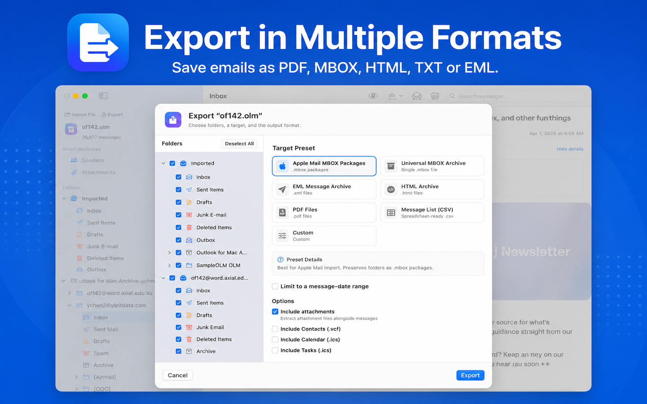Click the Junk Email folder icon in dialog

pyautogui.click(x=189, y=327)
